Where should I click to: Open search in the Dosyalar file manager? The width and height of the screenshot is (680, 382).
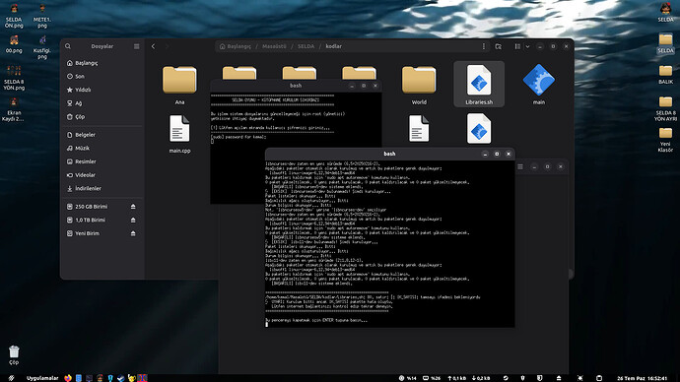(68, 46)
